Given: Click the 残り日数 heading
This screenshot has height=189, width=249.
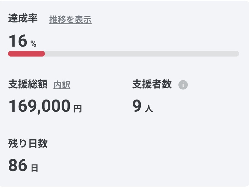Looking at the screenshot, I should point(28,143).
